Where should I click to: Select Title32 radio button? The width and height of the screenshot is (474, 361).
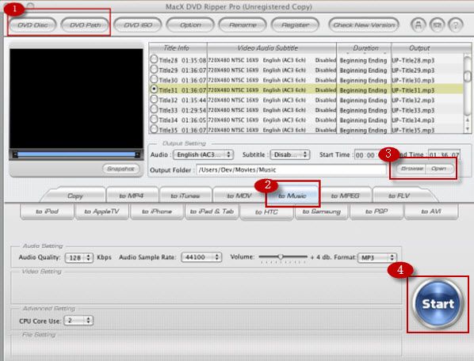154,99
